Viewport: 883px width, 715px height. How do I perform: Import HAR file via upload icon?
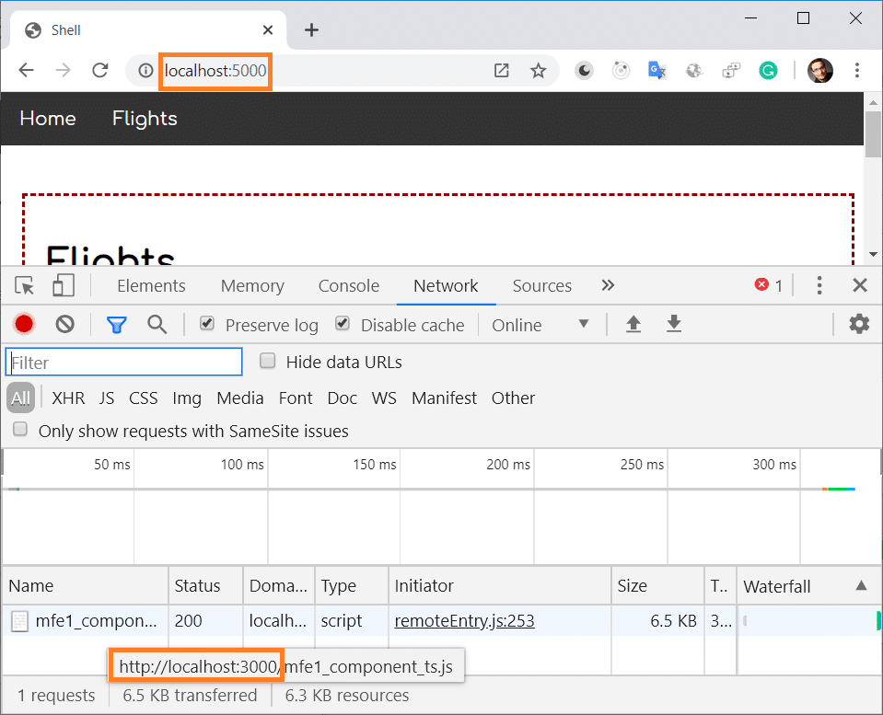click(x=633, y=324)
